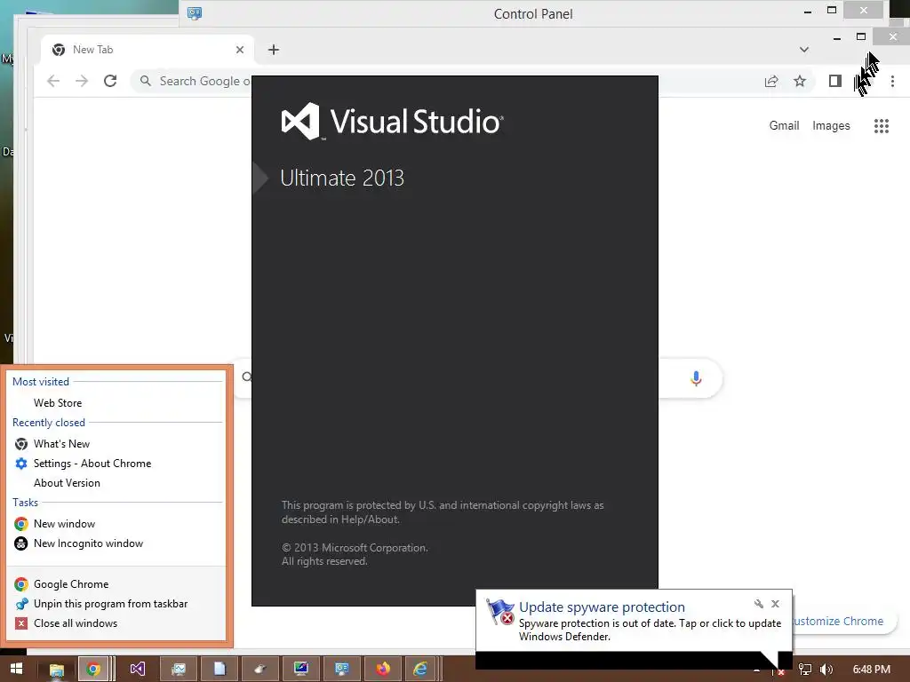
Task: Close the New Tab tab
Action: point(240,50)
